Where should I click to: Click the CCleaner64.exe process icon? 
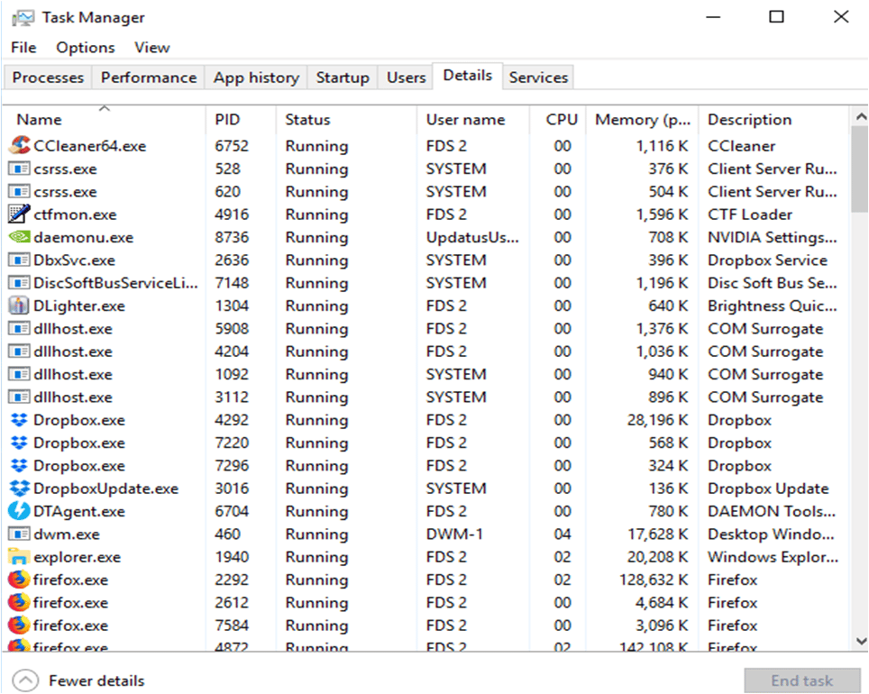click(x=20, y=146)
